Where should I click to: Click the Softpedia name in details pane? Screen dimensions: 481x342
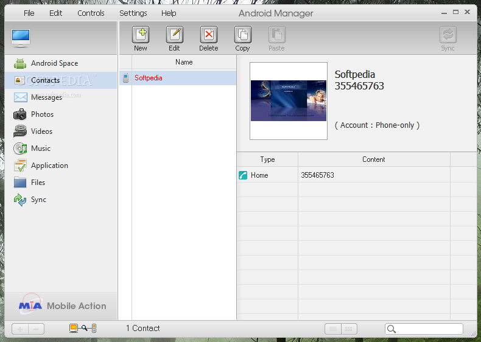[x=354, y=74]
